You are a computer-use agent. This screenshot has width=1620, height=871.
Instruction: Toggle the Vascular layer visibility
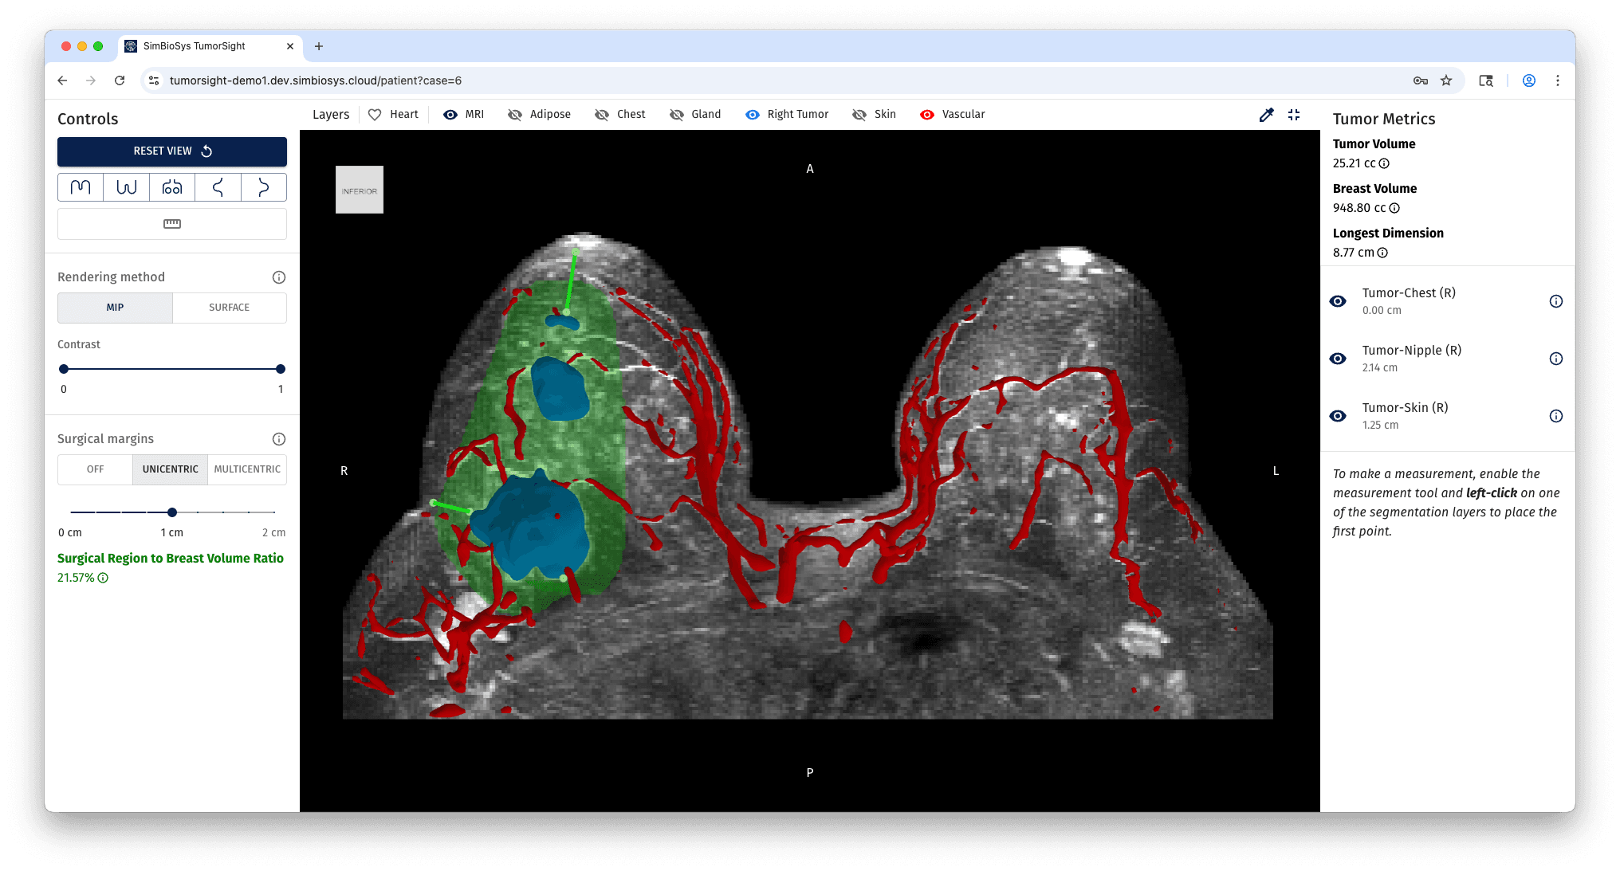click(927, 115)
